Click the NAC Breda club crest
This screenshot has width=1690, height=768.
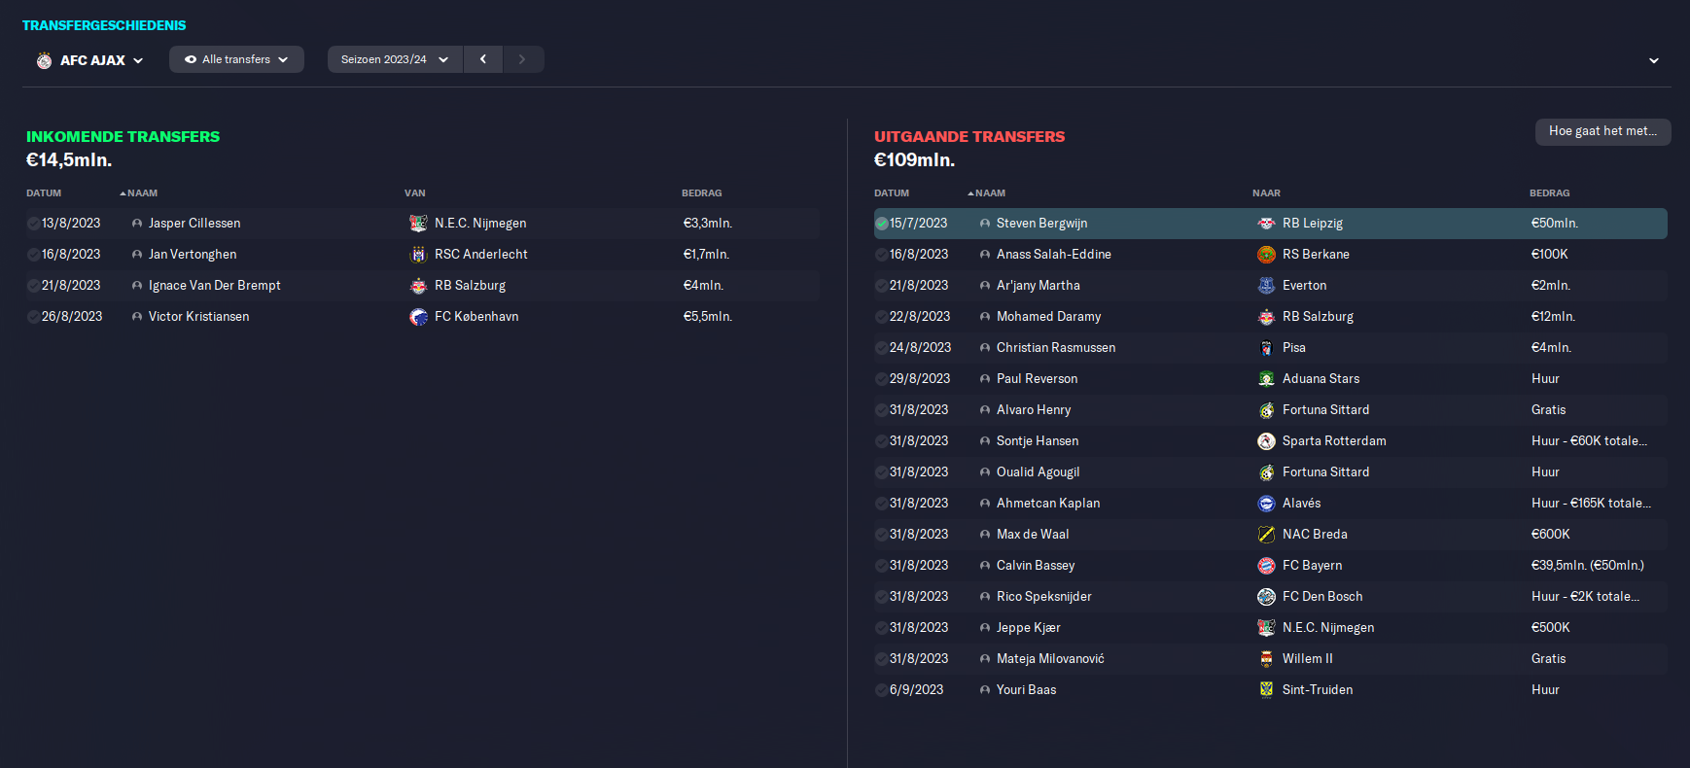pos(1266,535)
